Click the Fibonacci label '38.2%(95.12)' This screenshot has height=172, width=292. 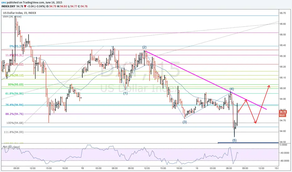coord(14,75)
